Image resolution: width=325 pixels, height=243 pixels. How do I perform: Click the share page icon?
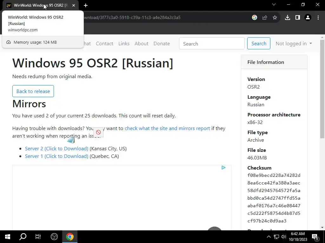(x=265, y=18)
